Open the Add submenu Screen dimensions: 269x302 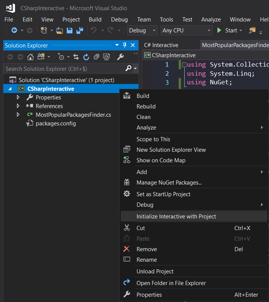pyautogui.click(x=193, y=172)
